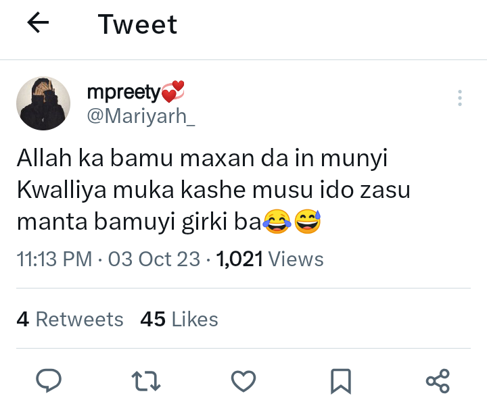487x402 pixels.
Task: Click the Tweet header title
Action: pyautogui.click(x=137, y=24)
